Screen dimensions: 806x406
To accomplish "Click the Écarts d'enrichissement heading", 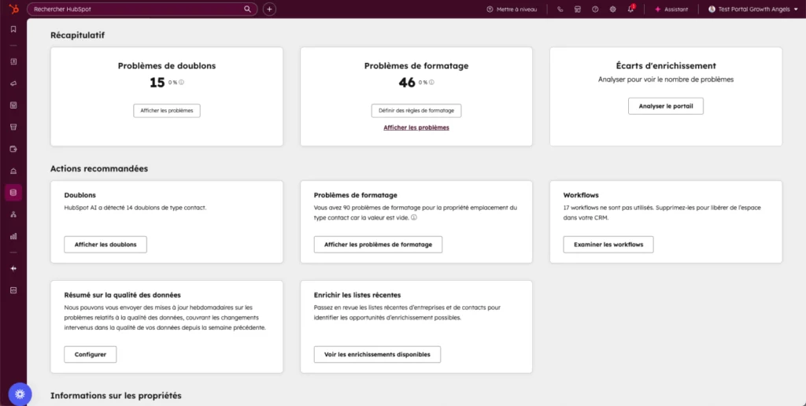I will click(666, 66).
